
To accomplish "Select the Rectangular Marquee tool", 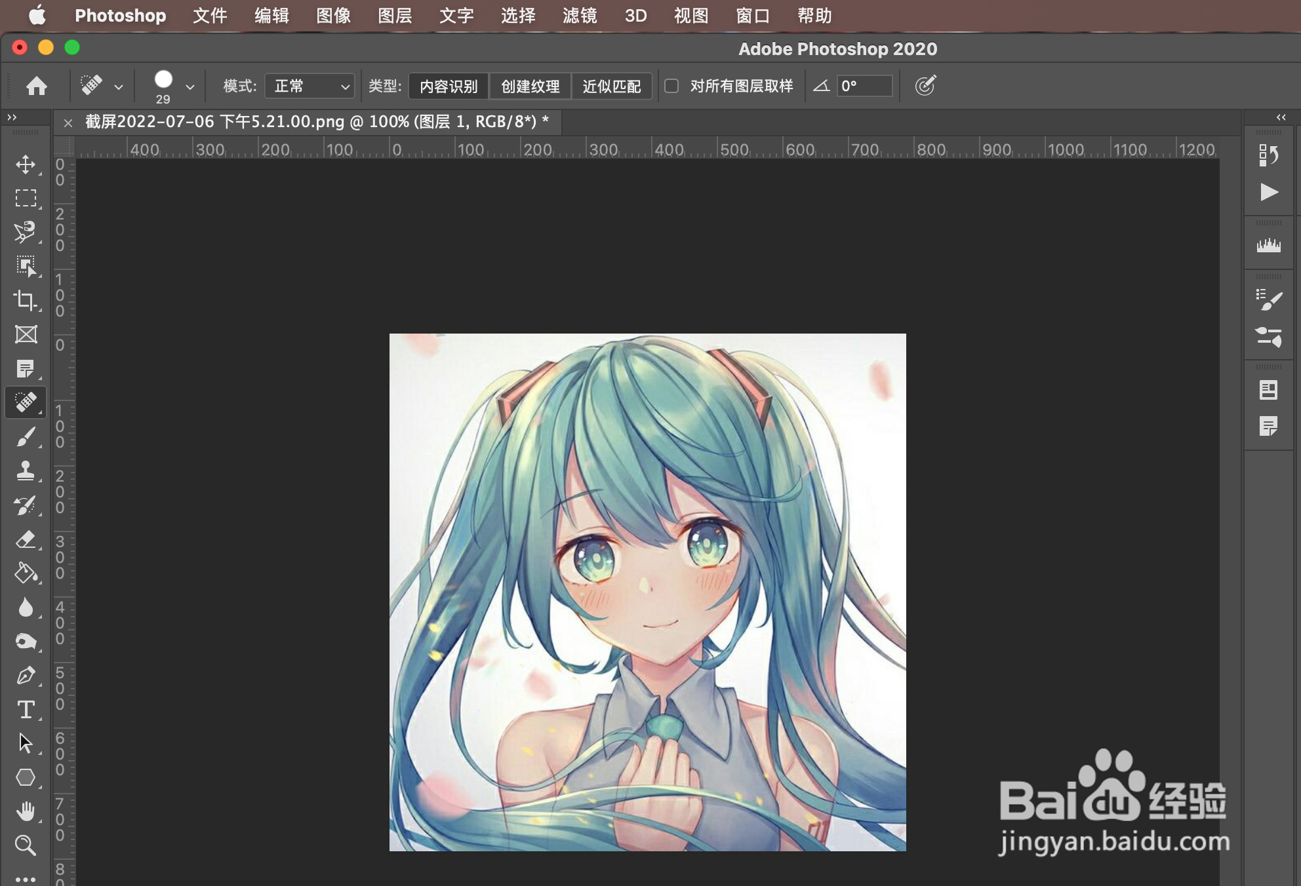I will [26, 198].
